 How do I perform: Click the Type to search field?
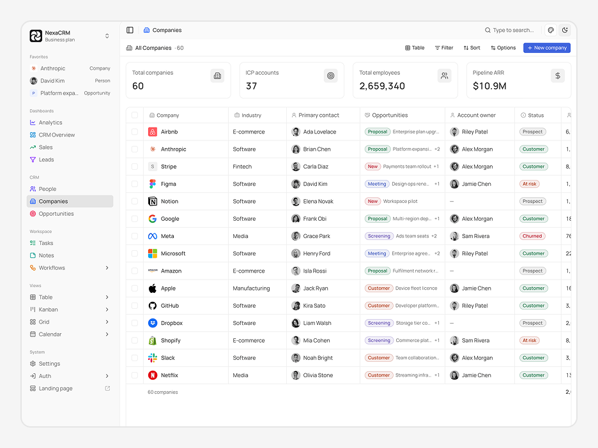coord(510,30)
